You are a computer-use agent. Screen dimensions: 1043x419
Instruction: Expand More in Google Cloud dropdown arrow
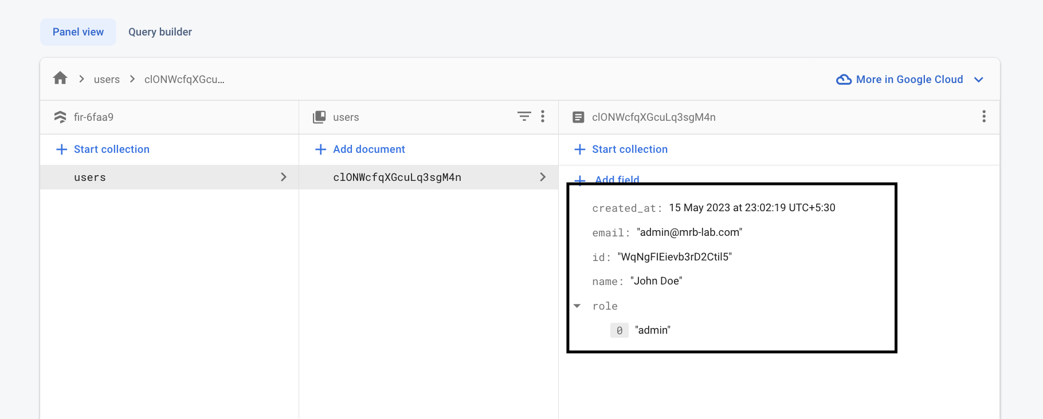click(979, 80)
